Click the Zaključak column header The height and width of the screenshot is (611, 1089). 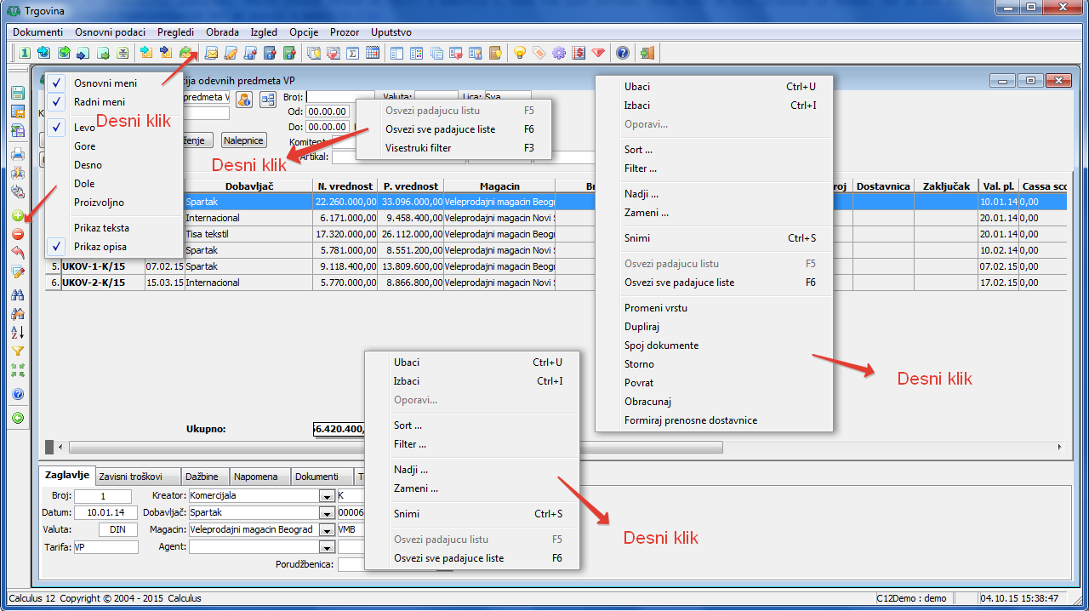coord(946,186)
